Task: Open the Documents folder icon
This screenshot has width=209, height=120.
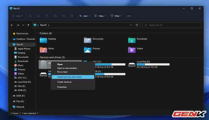Action: click(88, 40)
